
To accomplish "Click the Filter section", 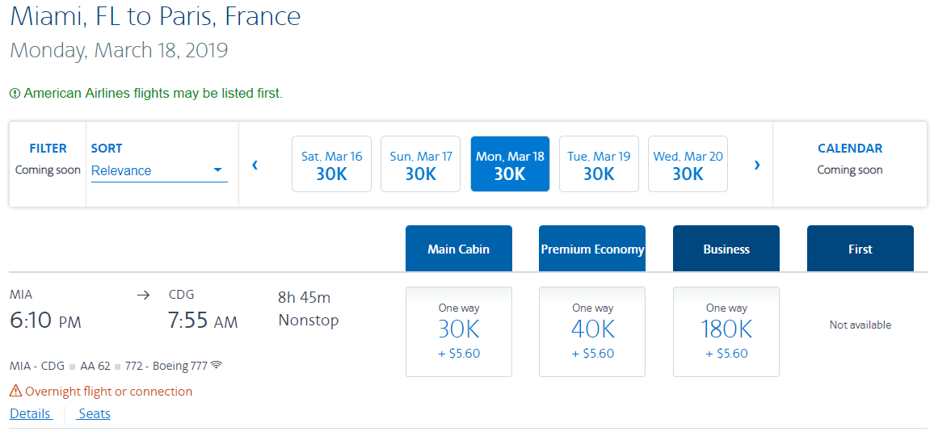I will [48, 159].
